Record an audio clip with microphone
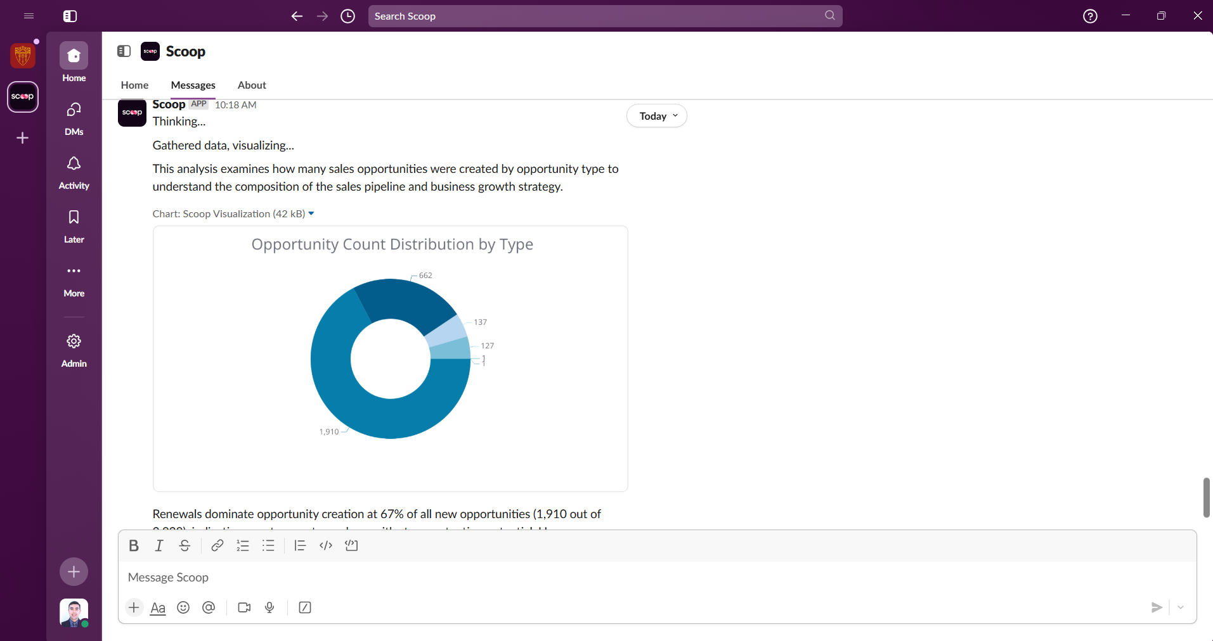Image resolution: width=1213 pixels, height=641 pixels. [269, 607]
